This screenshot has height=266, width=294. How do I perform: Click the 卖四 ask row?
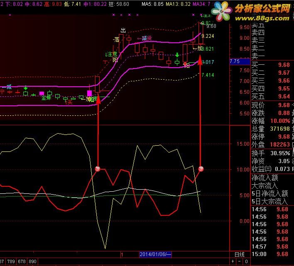click(x=258, y=32)
